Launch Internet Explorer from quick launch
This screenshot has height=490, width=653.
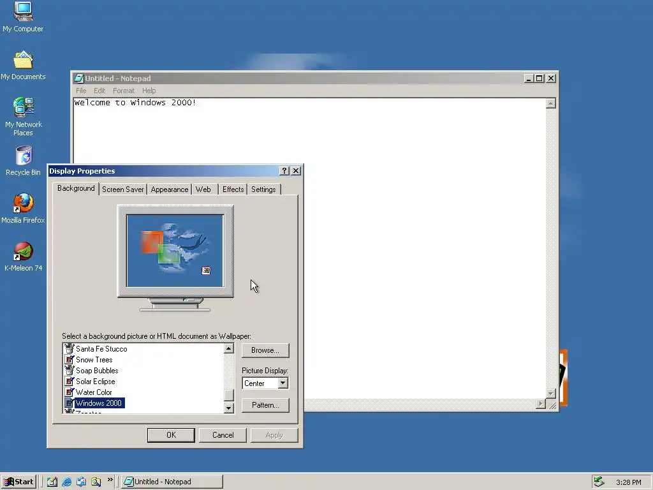pyautogui.click(x=66, y=482)
